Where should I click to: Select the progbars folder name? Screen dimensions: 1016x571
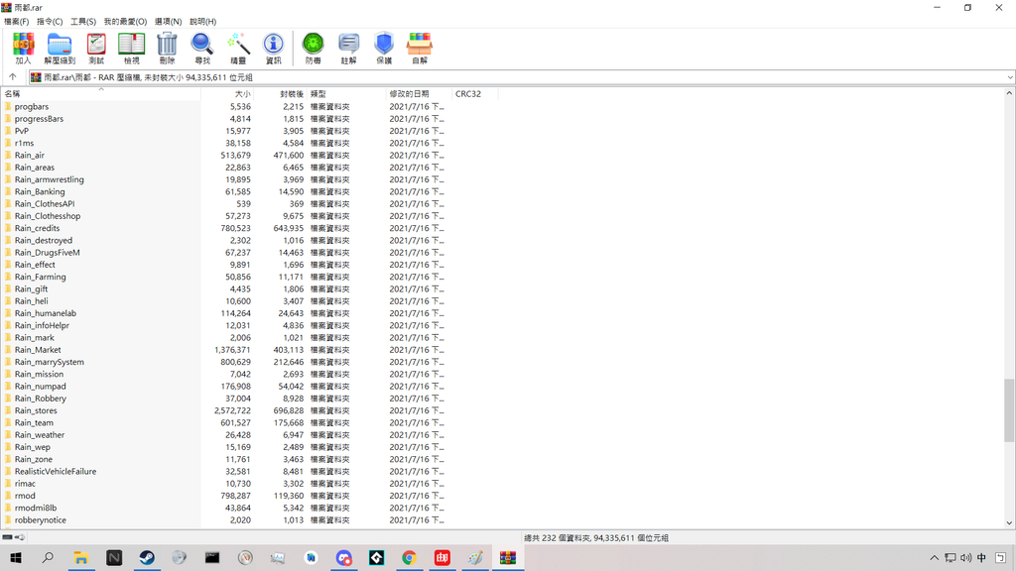(x=32, y=107)
